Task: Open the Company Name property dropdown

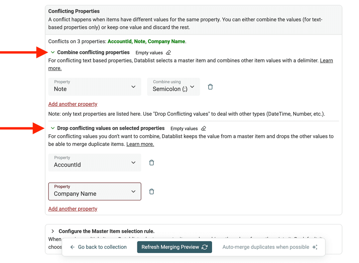Action: [x=94, y=191]
